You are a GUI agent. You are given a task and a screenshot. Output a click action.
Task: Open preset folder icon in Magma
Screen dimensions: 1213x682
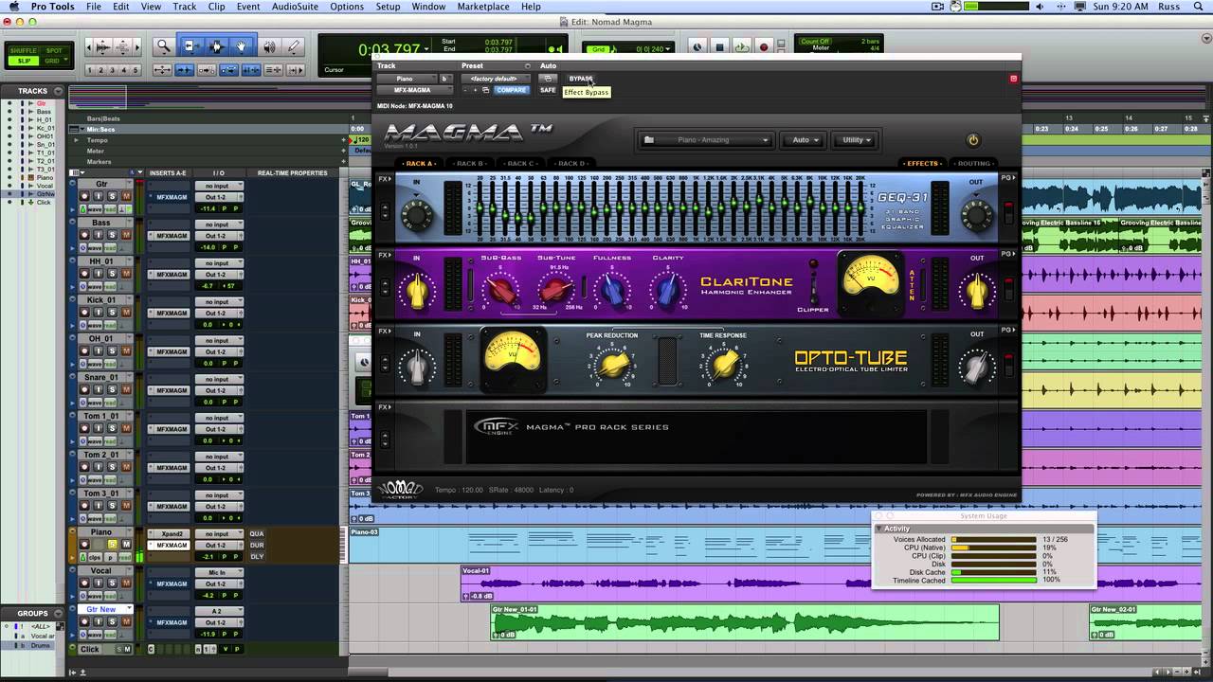click(649, 140)
